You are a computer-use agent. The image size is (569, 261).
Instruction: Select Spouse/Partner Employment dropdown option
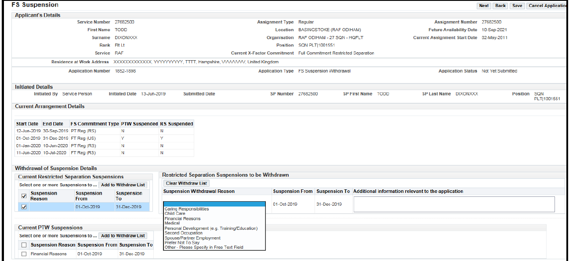point(192,238)
